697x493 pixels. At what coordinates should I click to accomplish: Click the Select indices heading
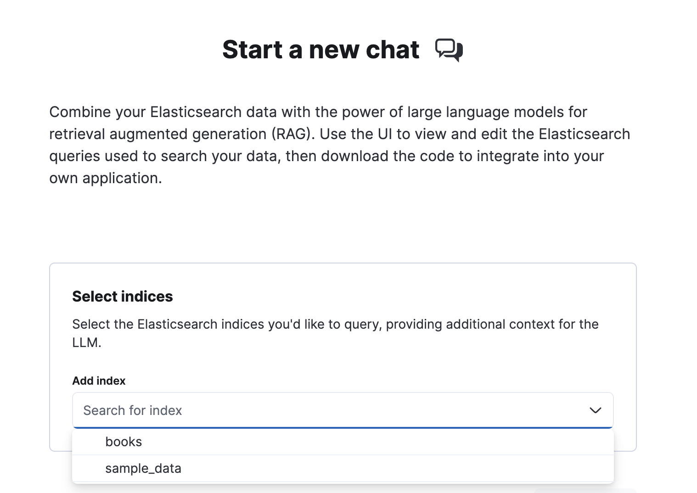coord(123,297)
